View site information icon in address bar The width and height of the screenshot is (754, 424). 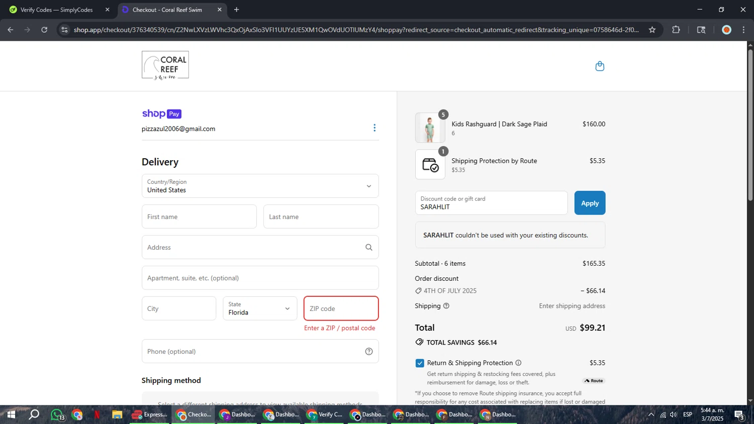pos(64,30)
